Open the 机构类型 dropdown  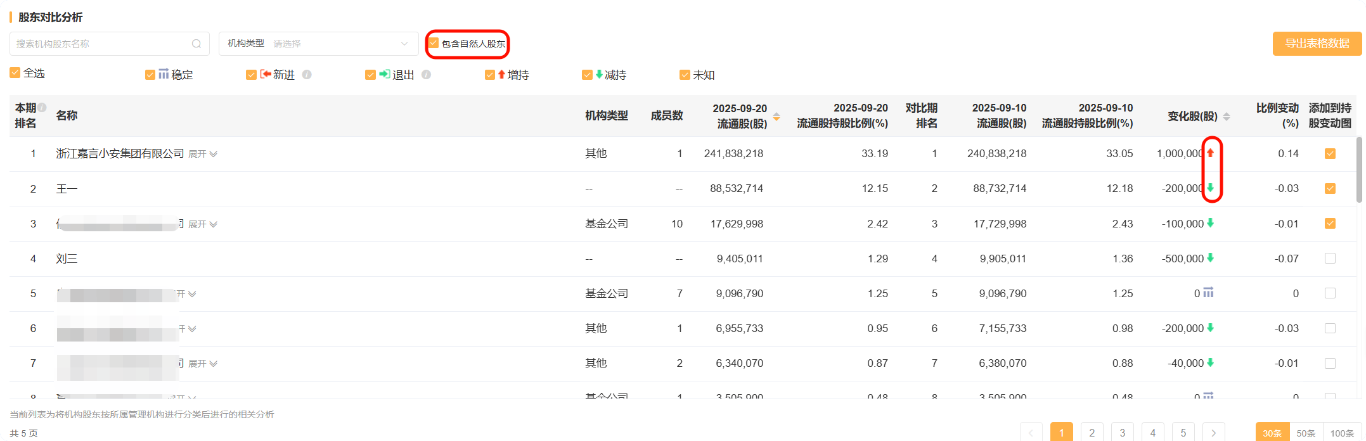(x=318, y=44)
